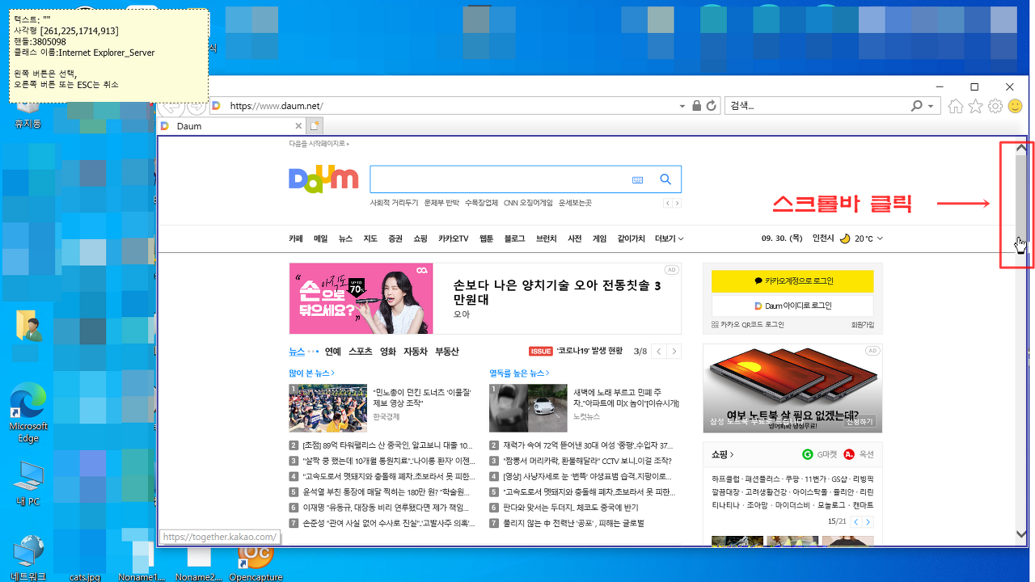Go to next shopping page arrow
The height and width of the screenshot is (582, 1035).
(x=868, y=522)
